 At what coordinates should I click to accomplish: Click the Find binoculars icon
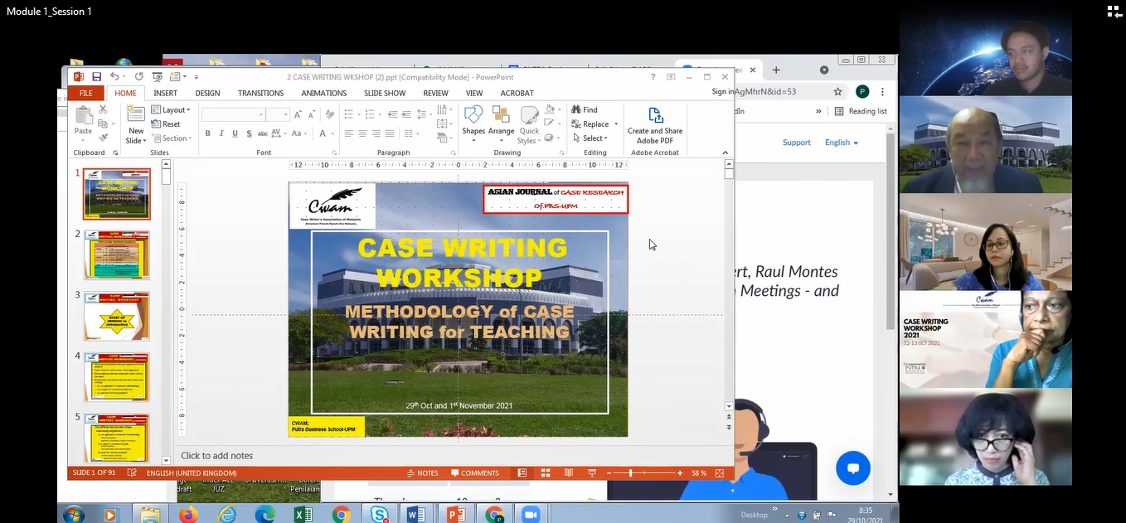576,109
